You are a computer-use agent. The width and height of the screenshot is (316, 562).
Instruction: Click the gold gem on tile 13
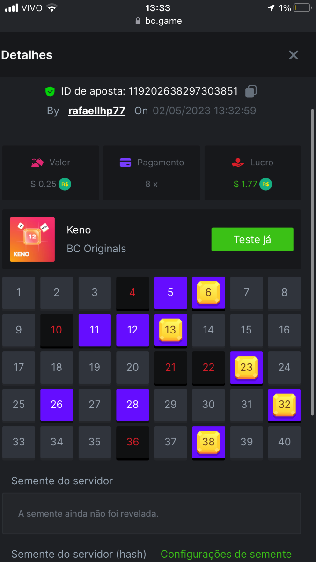[170, 330]
